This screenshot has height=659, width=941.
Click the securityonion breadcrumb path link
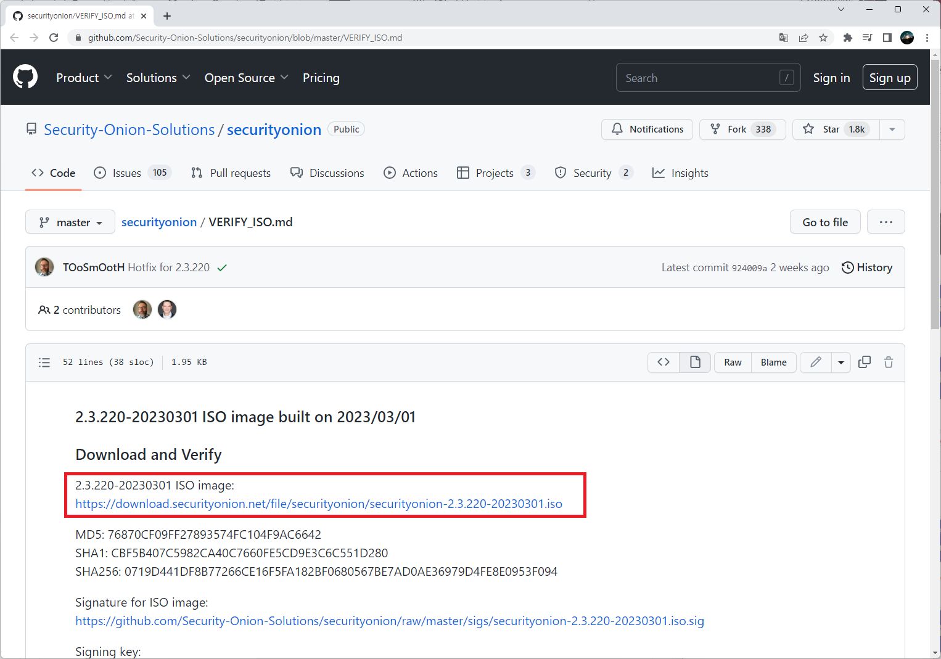click(x=159, y=222)
